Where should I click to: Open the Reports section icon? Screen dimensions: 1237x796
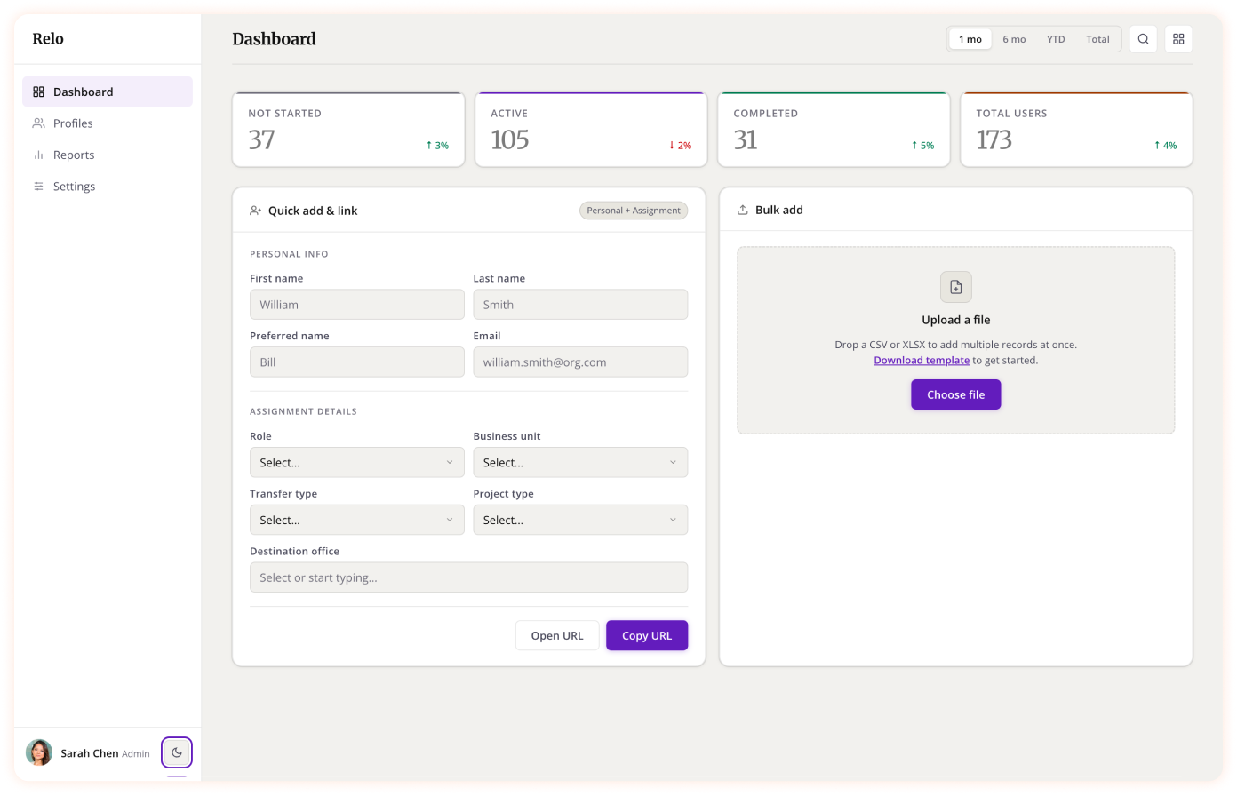click(38, 155)
